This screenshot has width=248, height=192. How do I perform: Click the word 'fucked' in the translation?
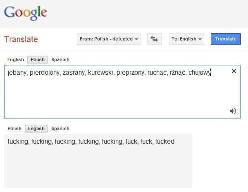click(165, 142)
